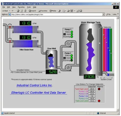Click the Edit with Word toolbar icon
This screenshot has width=121, height=116.
pyautogui.click(x=72, y=11)
